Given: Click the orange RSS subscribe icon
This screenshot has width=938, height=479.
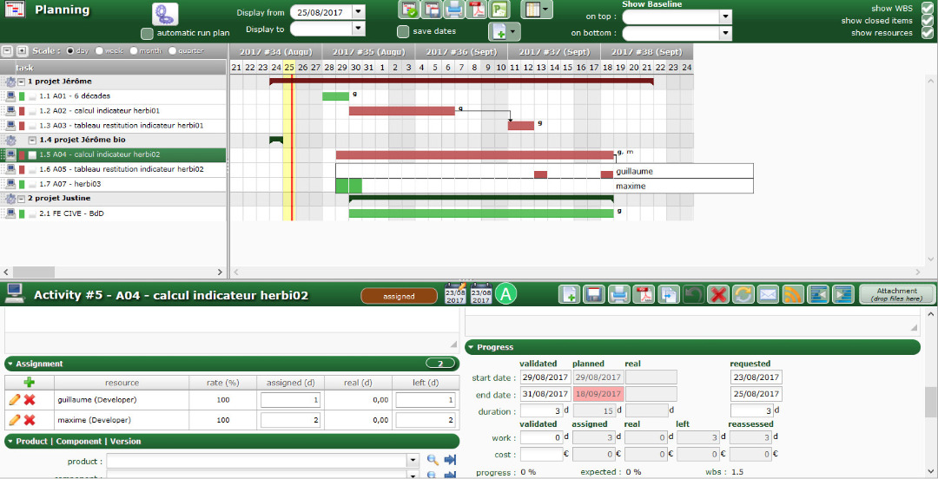Looking at the screenshot, I should click(x=793, y=295).
